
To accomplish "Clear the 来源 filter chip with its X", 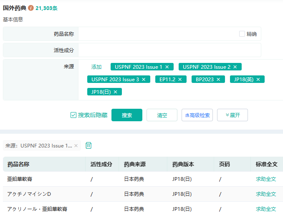I will point(76,146).
